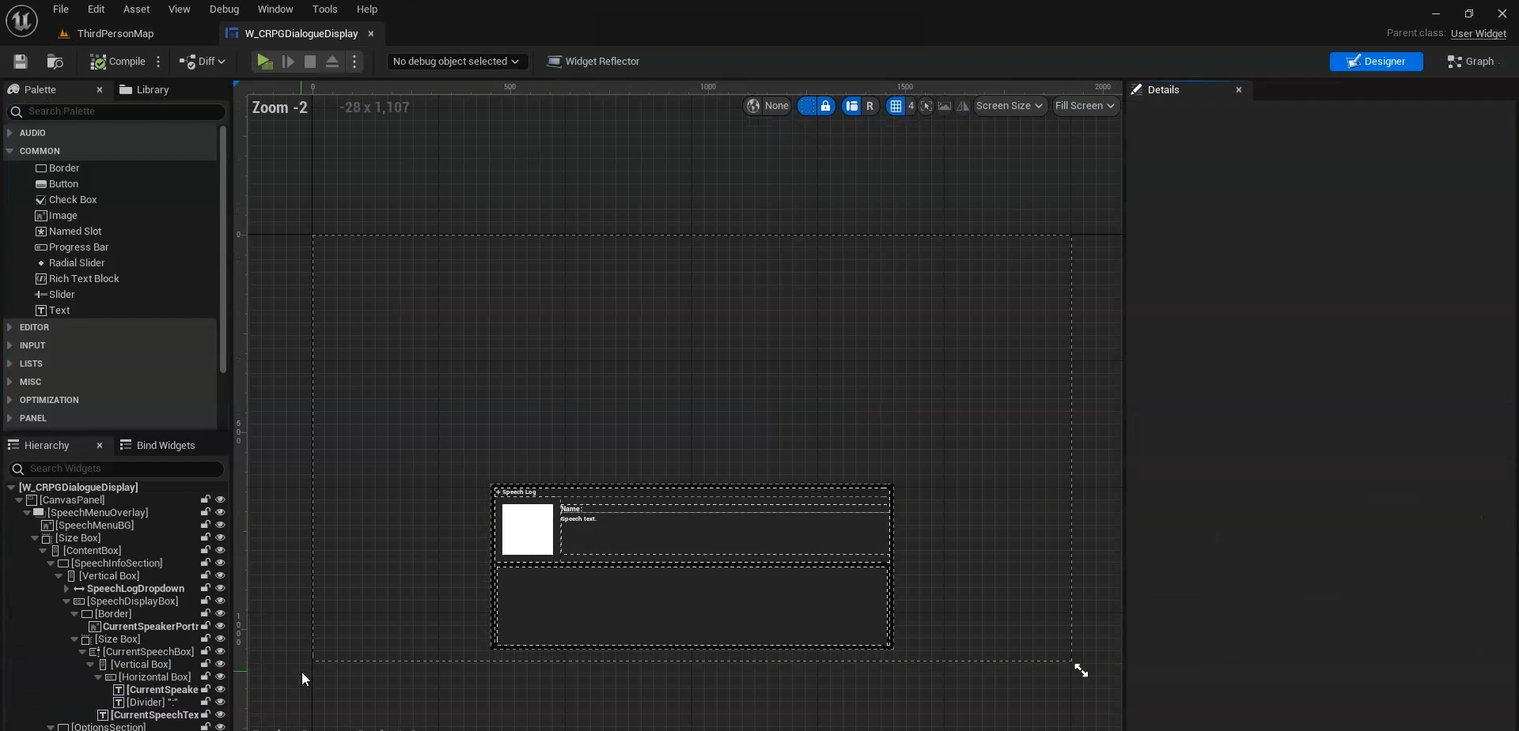1519x731 pixels.
Task: Open the play options menu dots
Action: click(354, 62)
